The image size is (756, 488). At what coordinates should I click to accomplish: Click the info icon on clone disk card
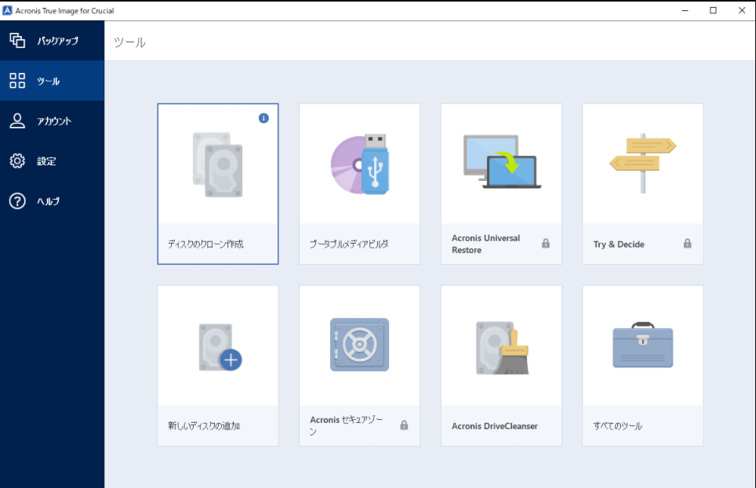tap(264, 118)
